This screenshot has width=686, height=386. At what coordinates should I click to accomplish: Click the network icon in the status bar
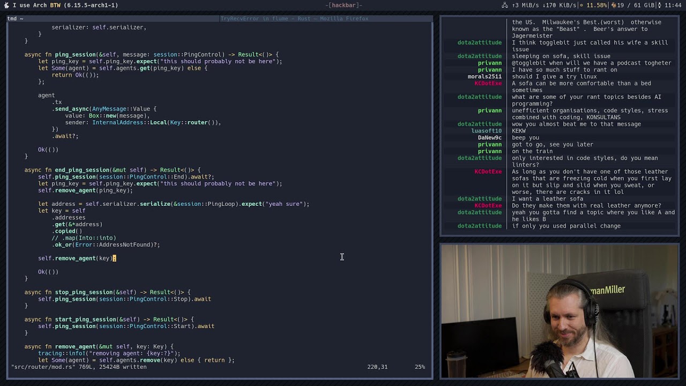coord(505,5)
